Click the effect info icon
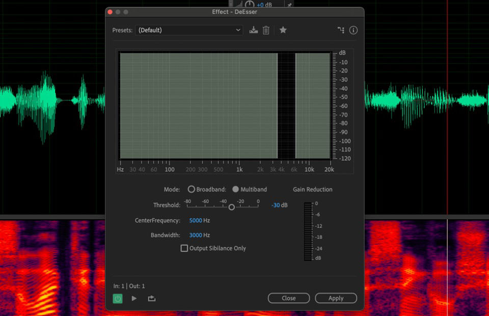 click(x=354, y=30)
